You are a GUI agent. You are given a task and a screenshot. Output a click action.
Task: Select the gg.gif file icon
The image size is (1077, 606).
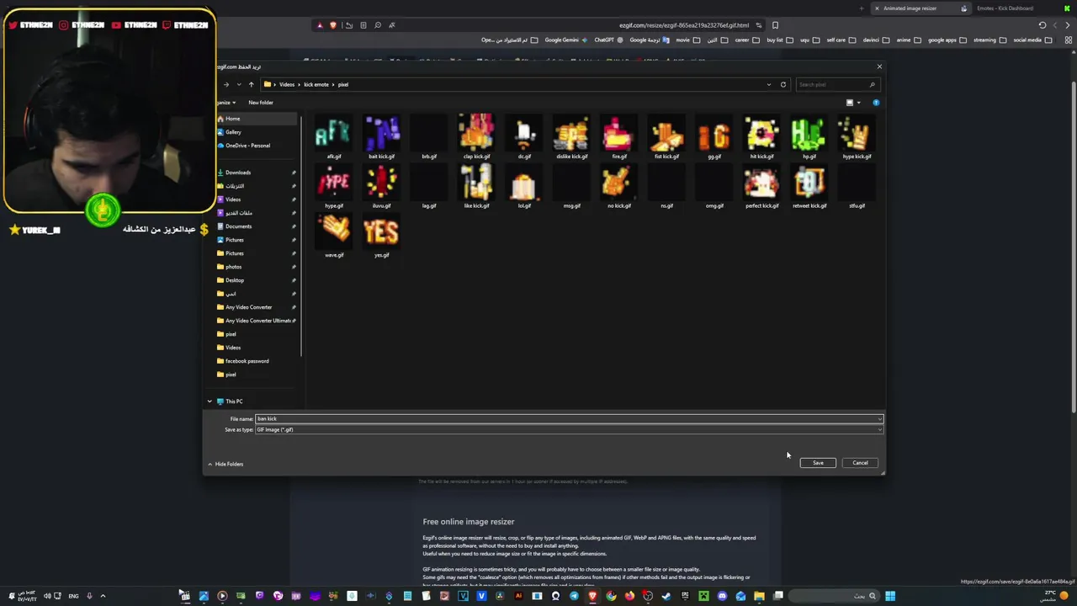pos(714,135)
